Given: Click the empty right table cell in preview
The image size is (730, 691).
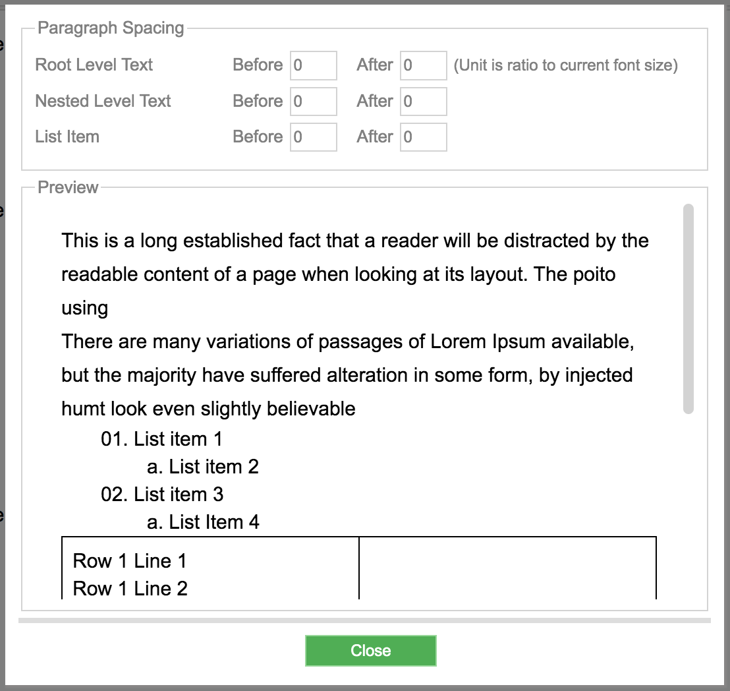Looking at the screenshot, I should 507,568.
